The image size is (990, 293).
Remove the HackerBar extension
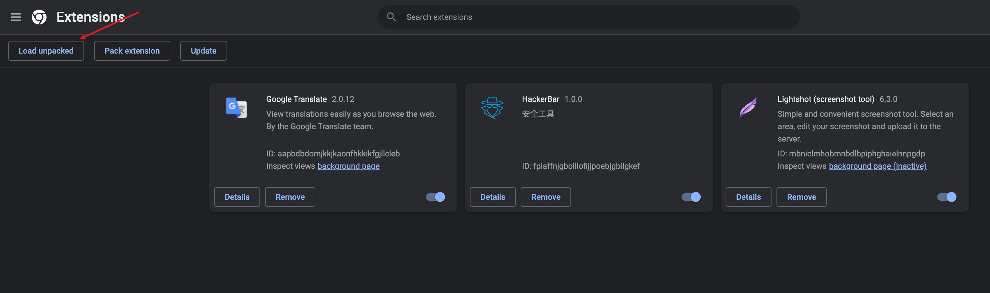[546, 197]
